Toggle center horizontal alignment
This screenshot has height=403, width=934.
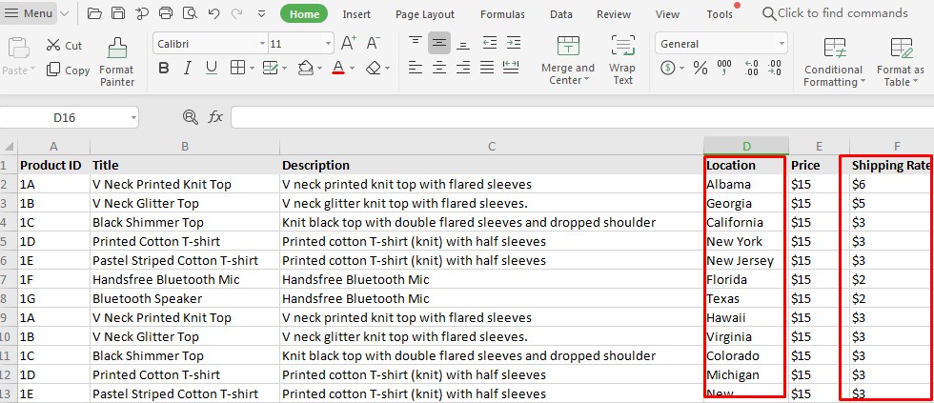[x=439, y=68]
